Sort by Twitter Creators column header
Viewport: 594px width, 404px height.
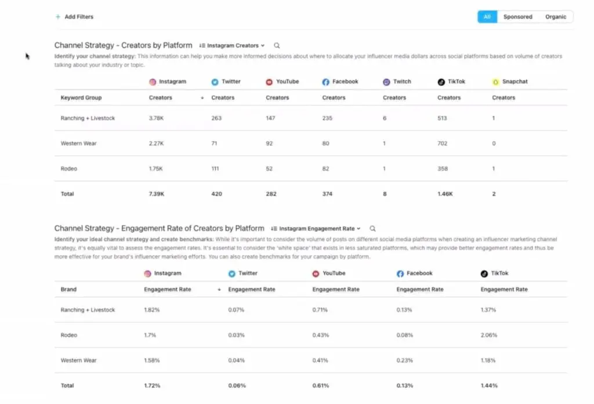coord(223,98)
